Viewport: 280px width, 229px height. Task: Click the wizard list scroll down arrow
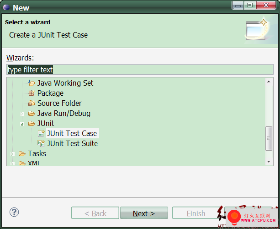[269, 162]
